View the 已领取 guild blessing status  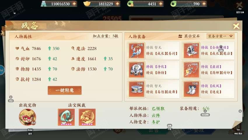point(158,109)
